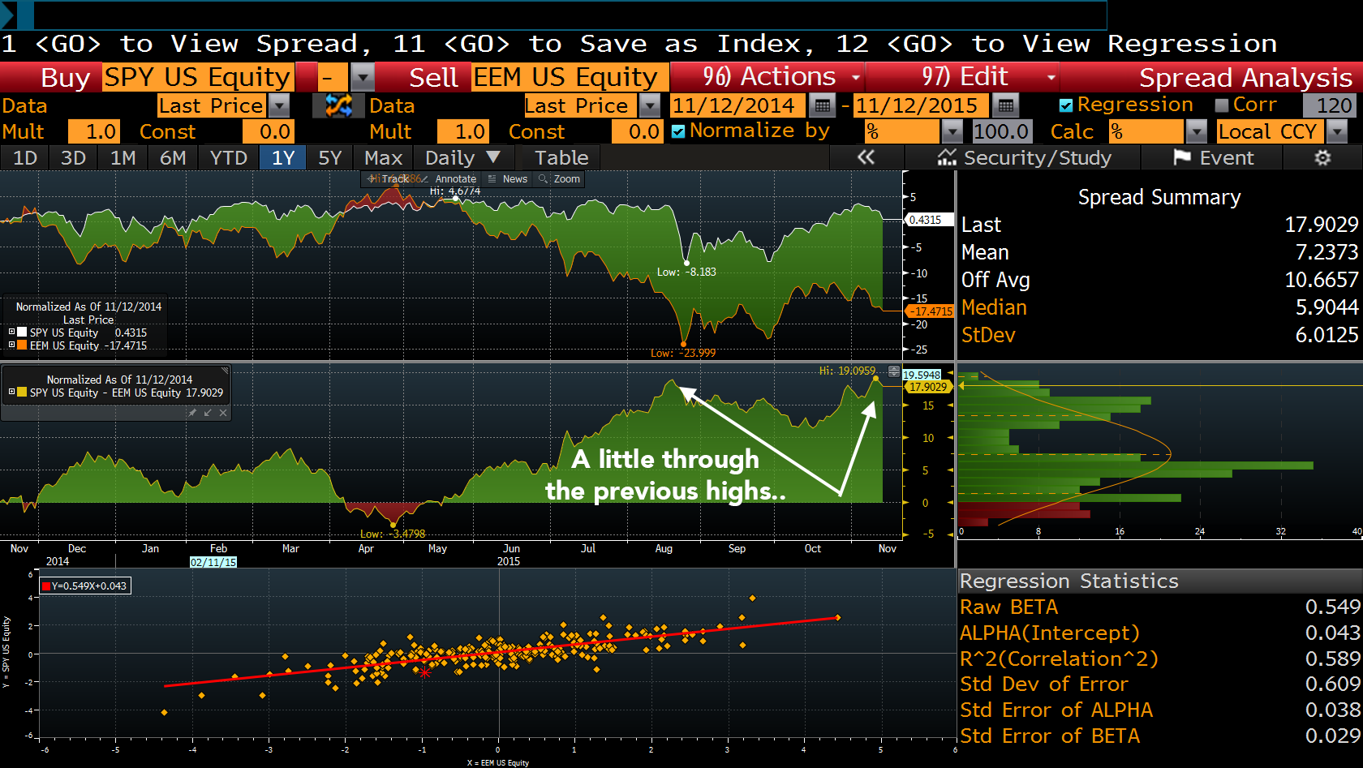This screenshot has height=768, width=1363.
Task: Select the 1D range tab
Action: (24, 158)
